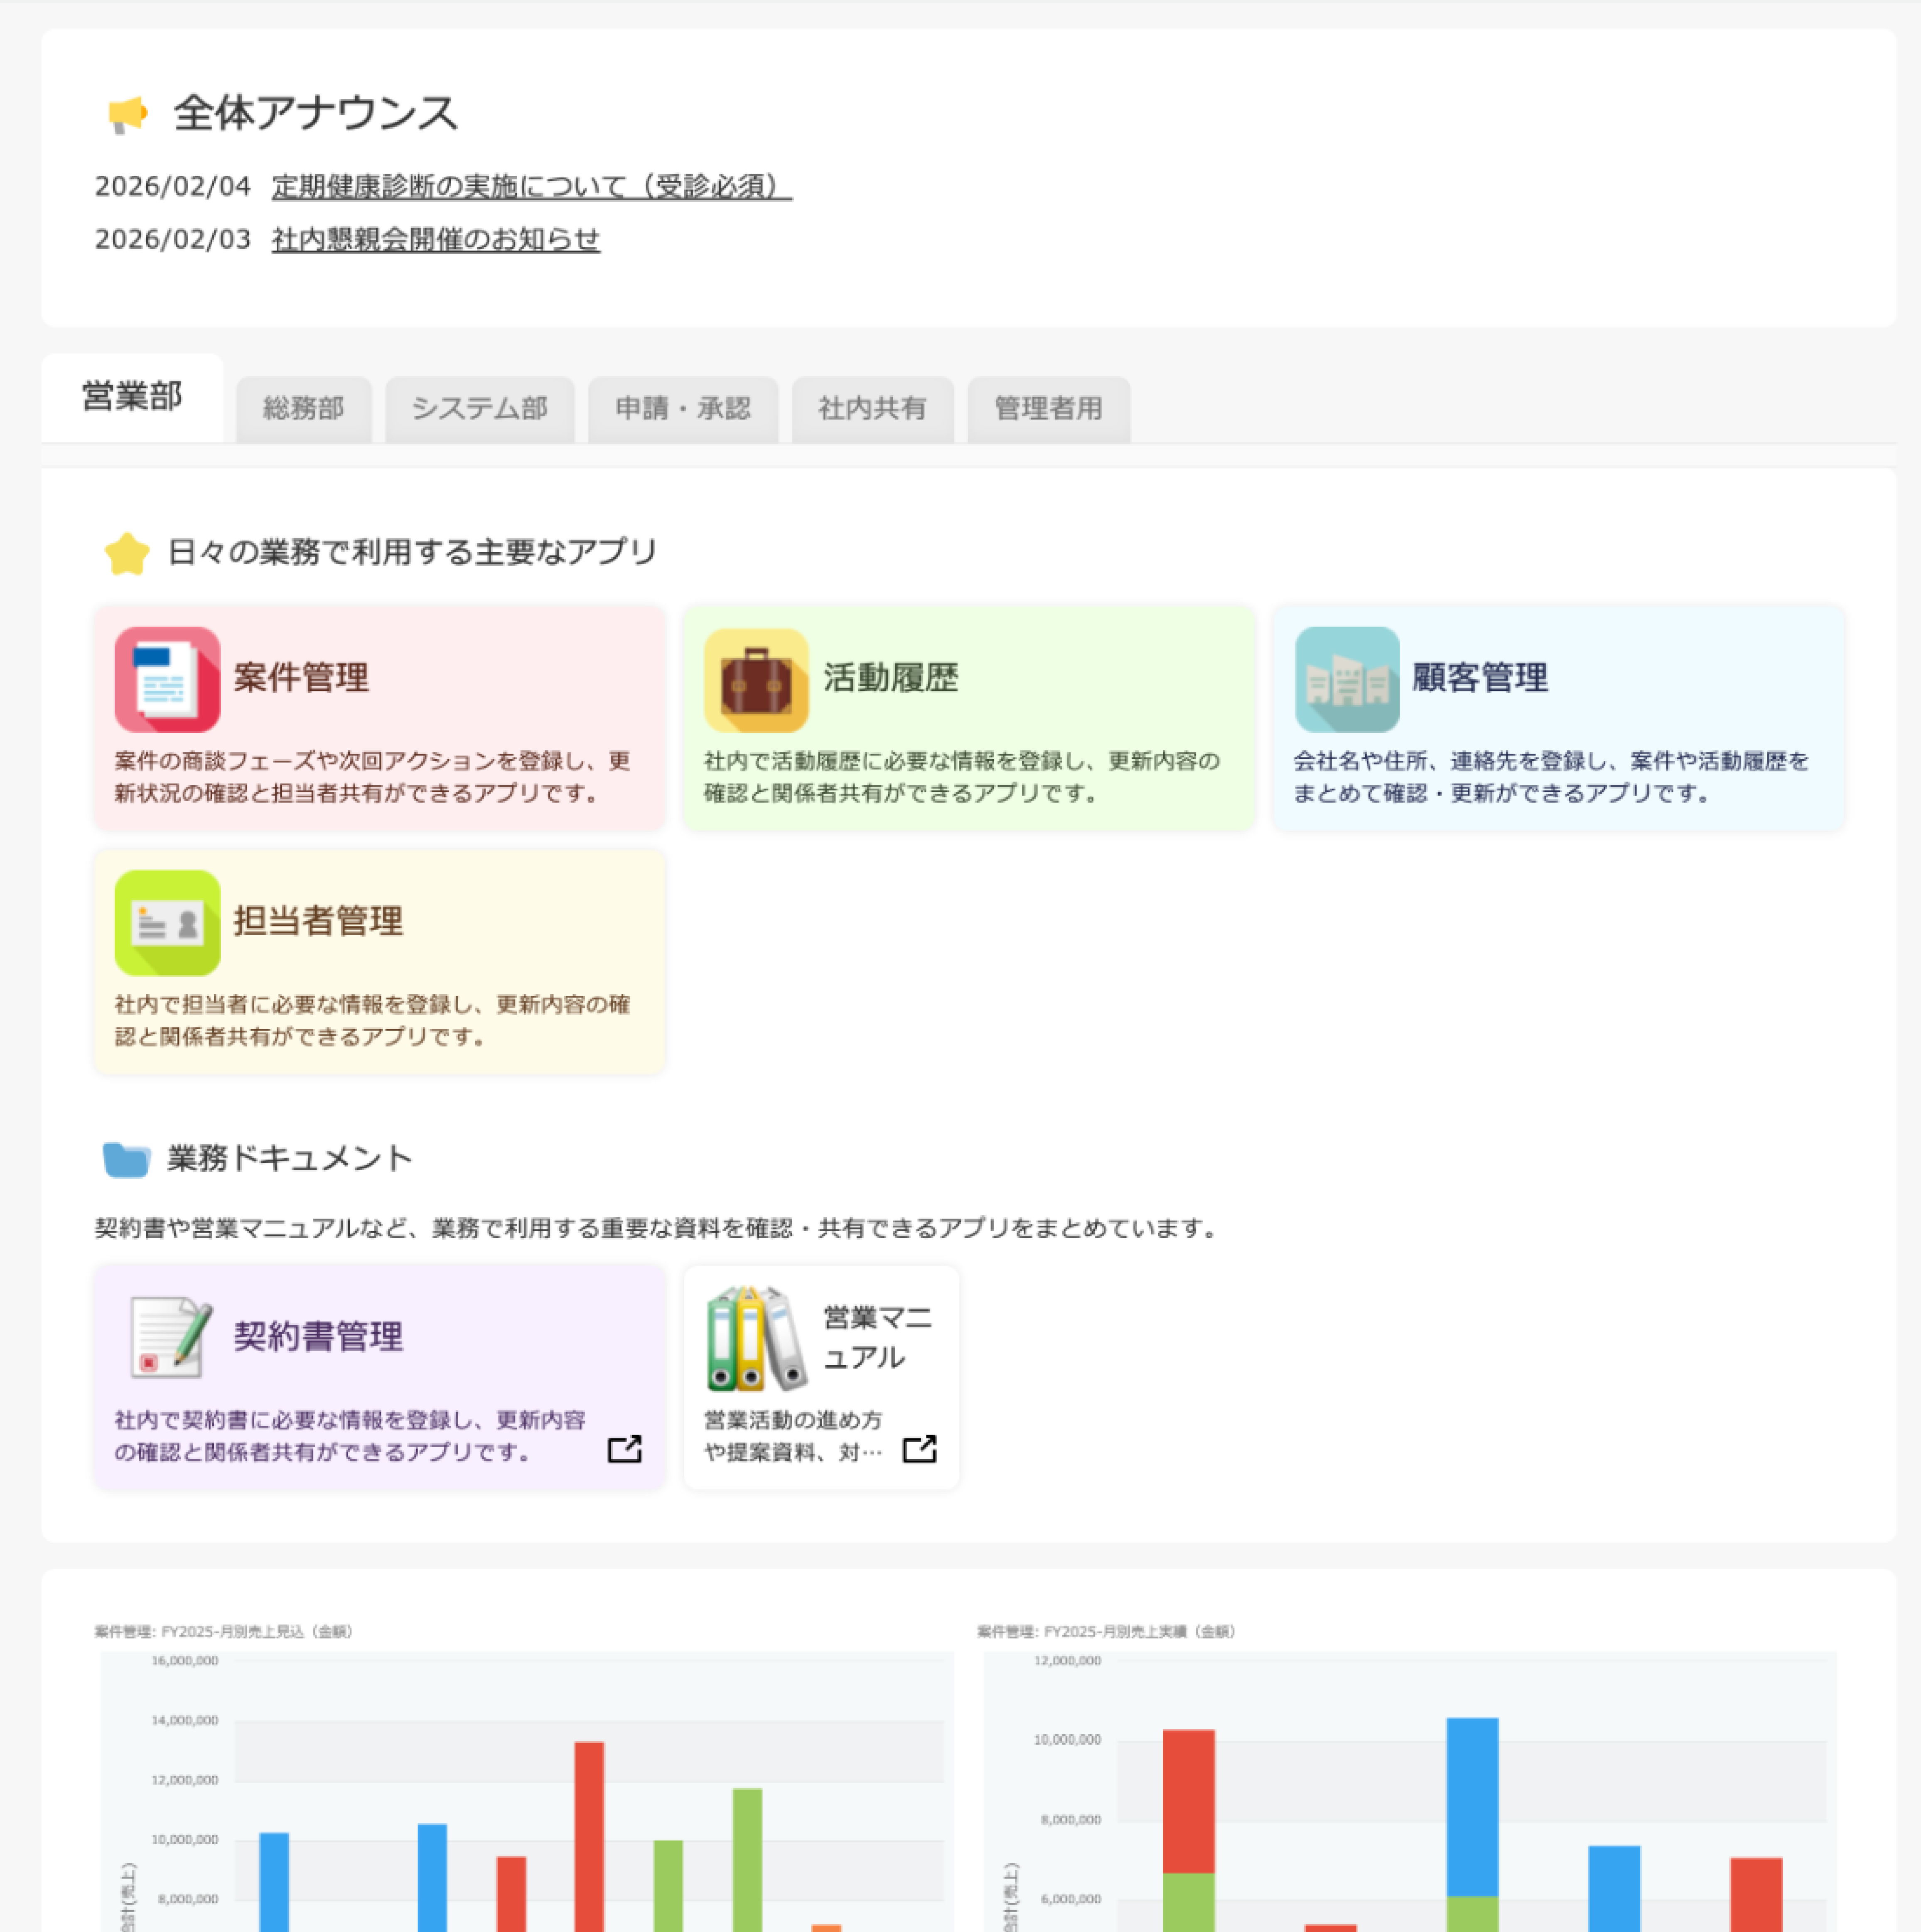Open the 定期健康診断の実施について announcement link
The height and width of the screenshot is (1932, 1921).
point(527,184)
